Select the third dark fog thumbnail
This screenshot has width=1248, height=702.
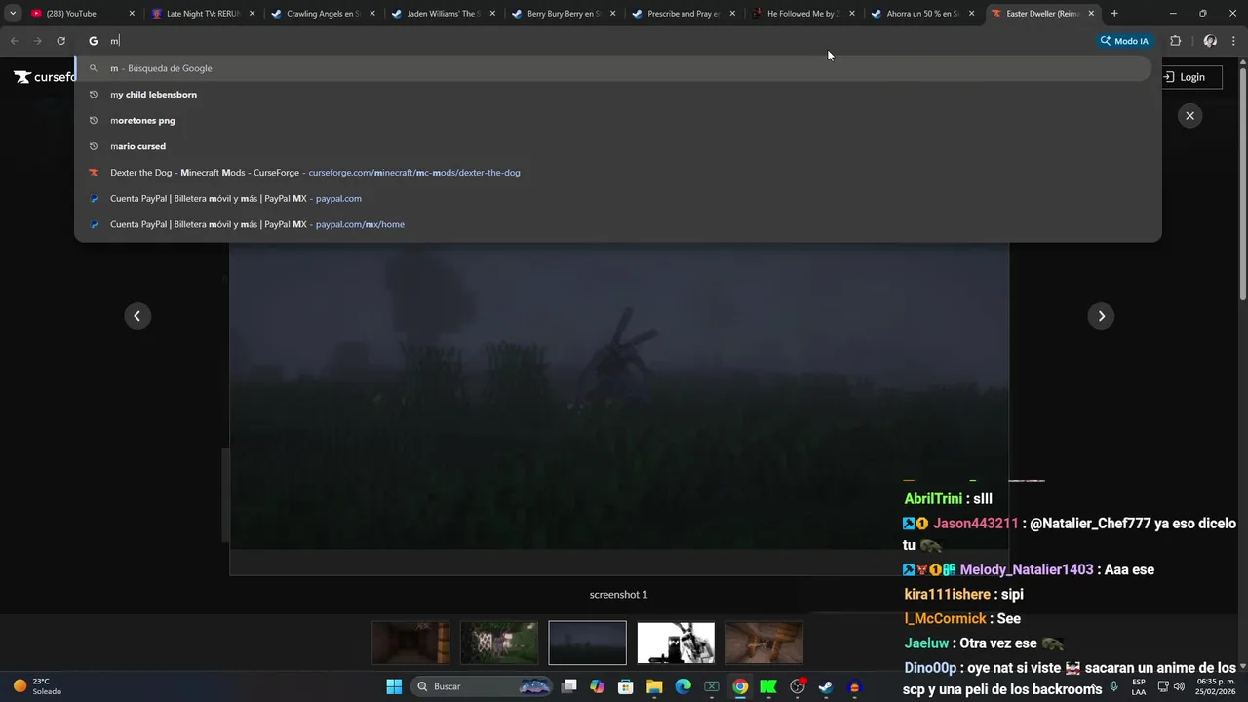587,643
